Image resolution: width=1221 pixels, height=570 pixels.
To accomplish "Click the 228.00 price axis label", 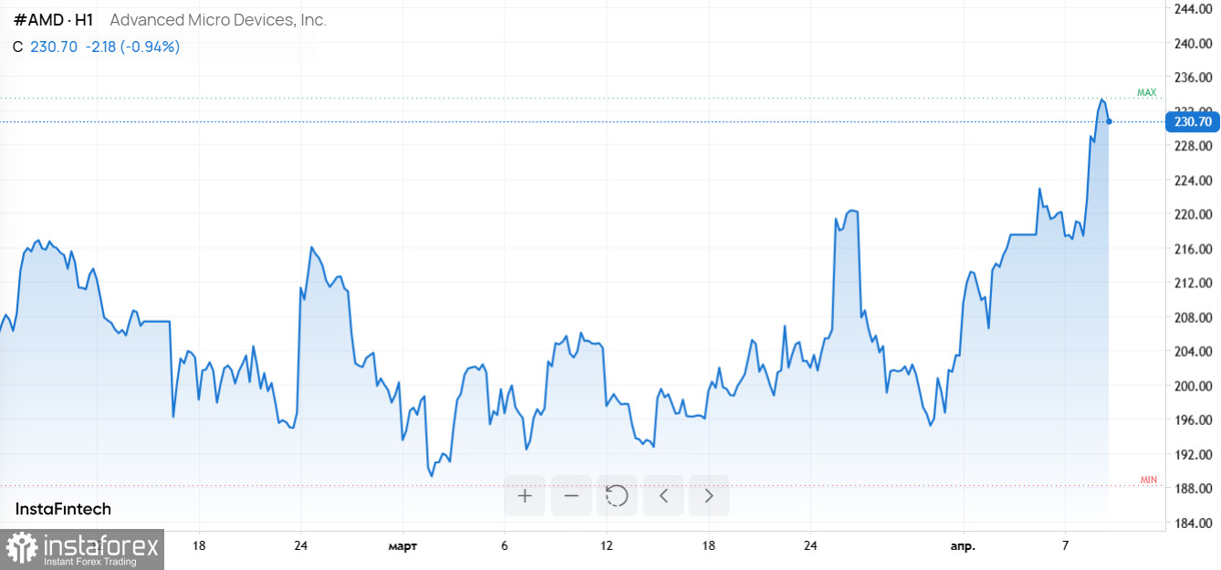I will coord(1195,146).
